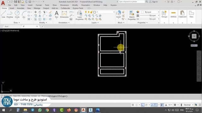Expand the Properties panel
This screenshot has width=202, height=113.
(142, 23)
